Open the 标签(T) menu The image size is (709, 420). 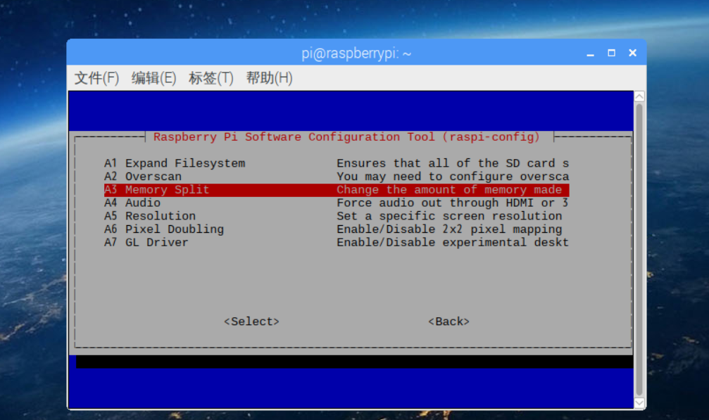(211, 78)
